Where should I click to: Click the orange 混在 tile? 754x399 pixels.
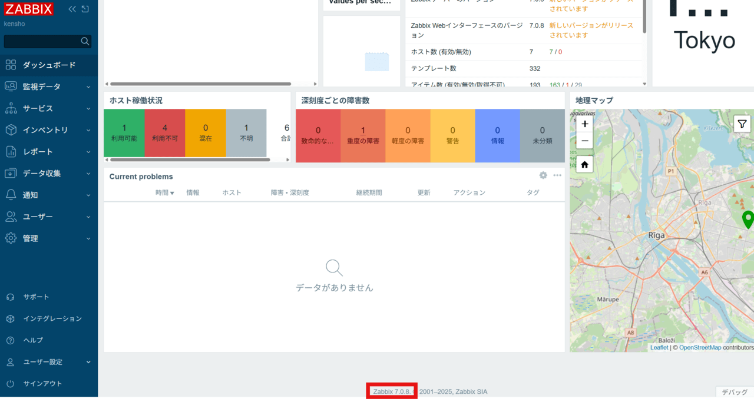click(x=206, y=133)
